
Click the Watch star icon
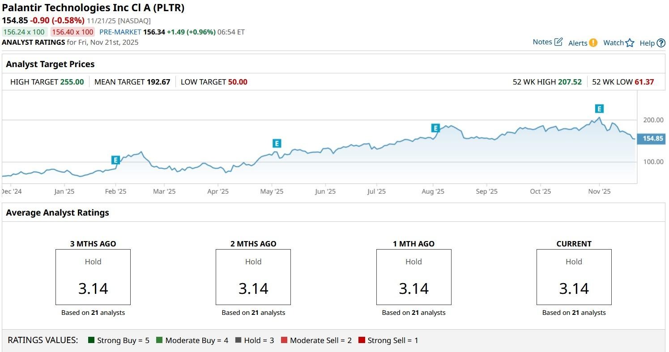(630, 43)
